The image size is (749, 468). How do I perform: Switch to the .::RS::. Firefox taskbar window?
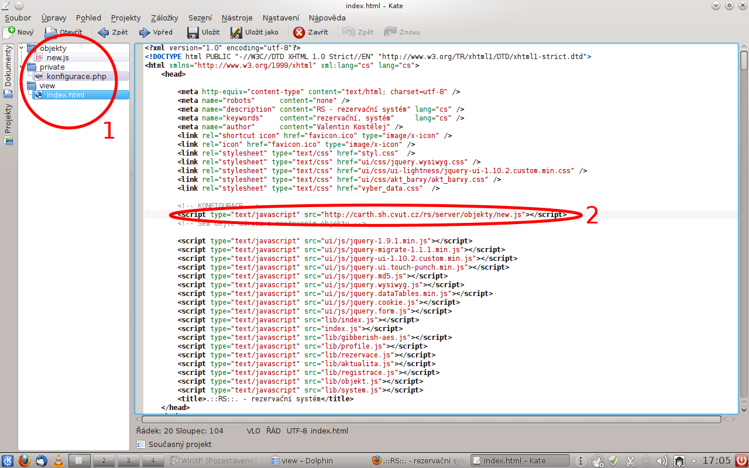coord(419,460)
